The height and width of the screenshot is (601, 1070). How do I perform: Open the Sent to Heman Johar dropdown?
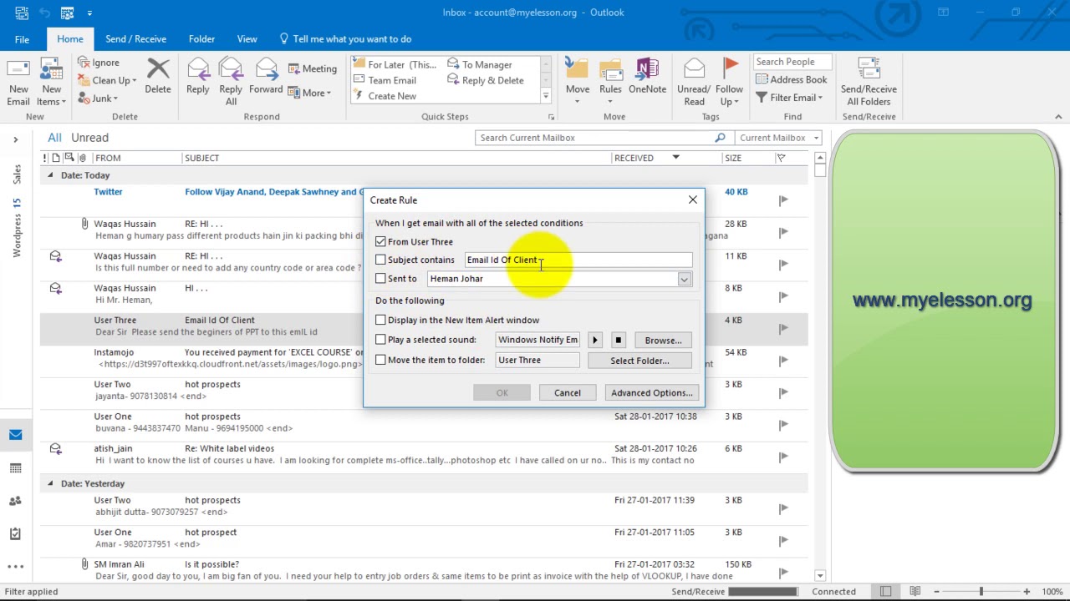[x=684, y=279]
